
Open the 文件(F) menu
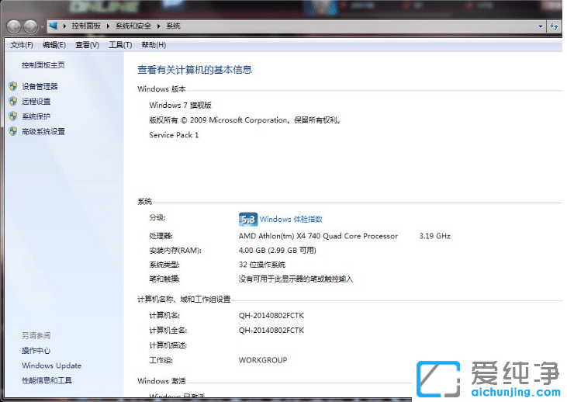[x=22, y=45]
